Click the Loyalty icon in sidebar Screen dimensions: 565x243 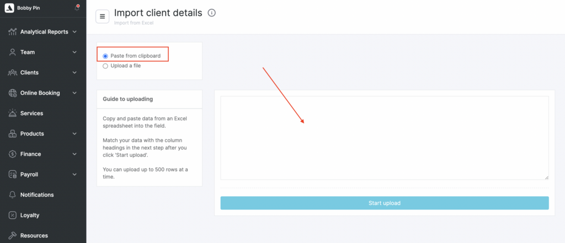12,215
